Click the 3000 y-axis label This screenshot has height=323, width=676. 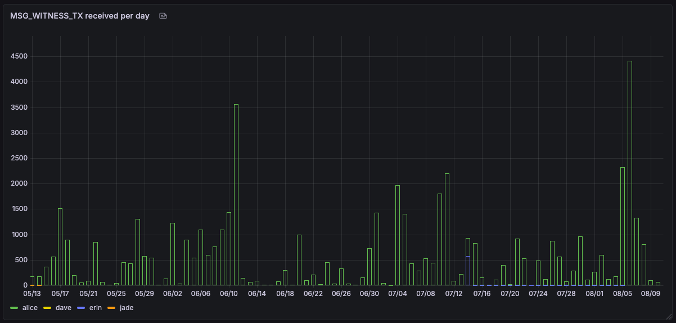pyautogui.click(x=19, y=133)
